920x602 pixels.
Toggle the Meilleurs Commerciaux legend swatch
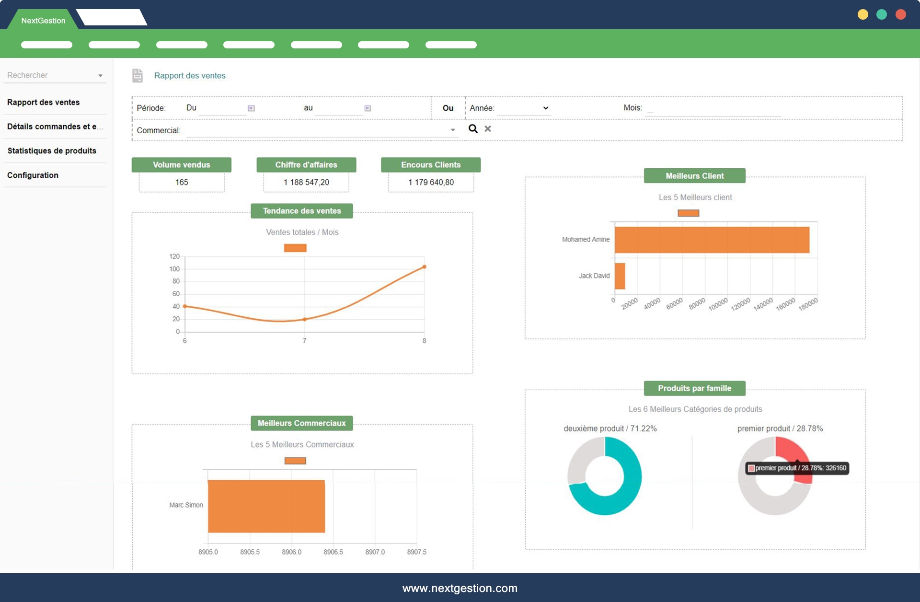click(x=295, y=461)
